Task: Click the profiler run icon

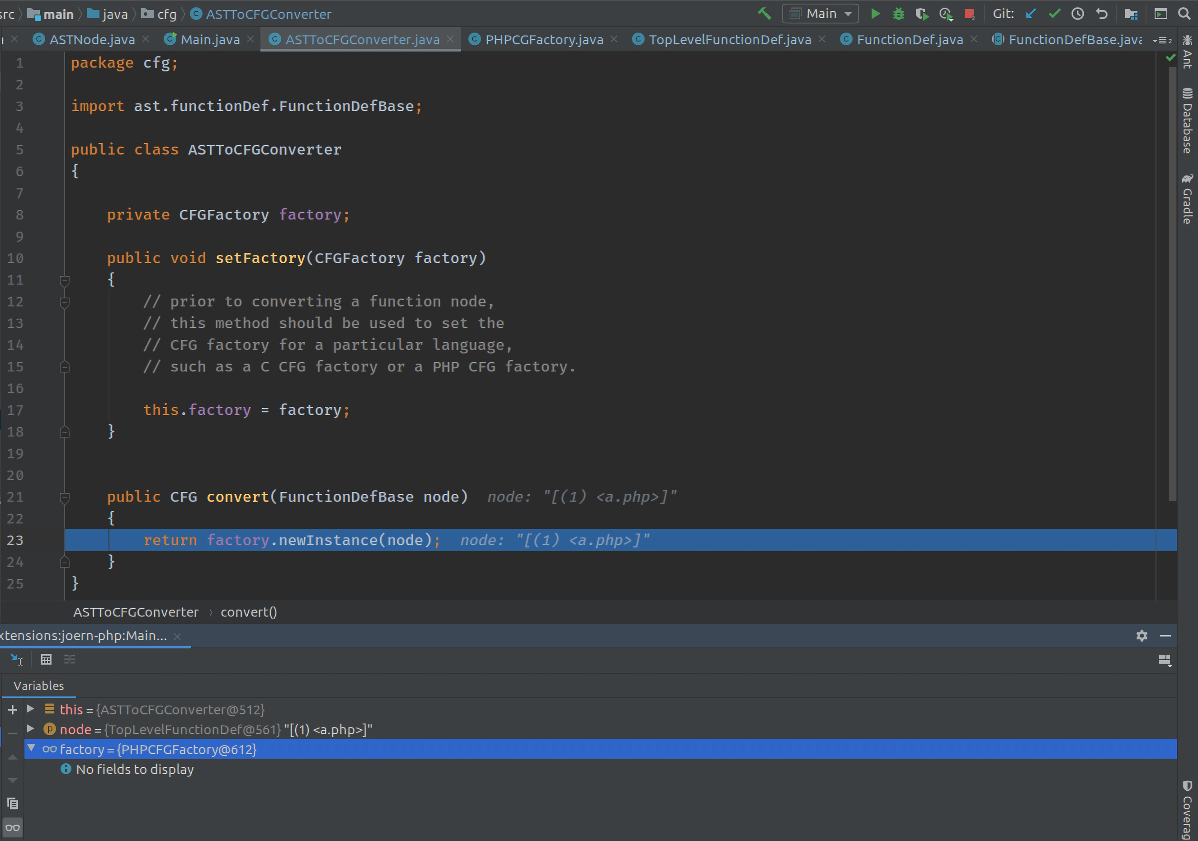Action: click(x=945, y=14)
